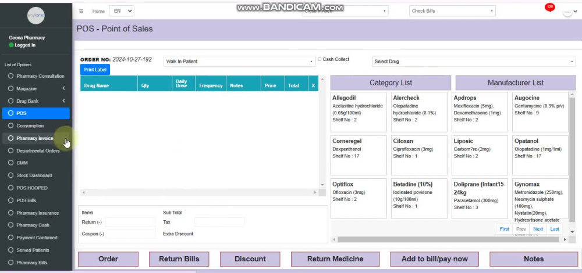Open Pharmacy Insurance in sidebar

coord(36,213)
